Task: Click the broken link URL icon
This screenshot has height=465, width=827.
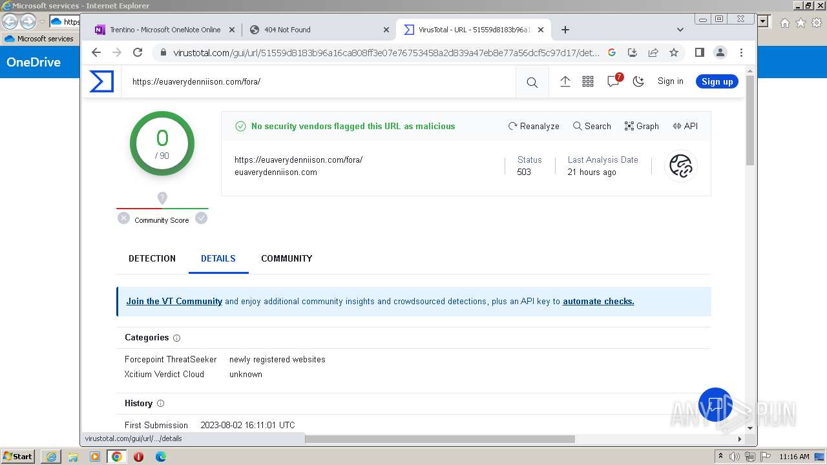Action: click(x=681, y=166)
